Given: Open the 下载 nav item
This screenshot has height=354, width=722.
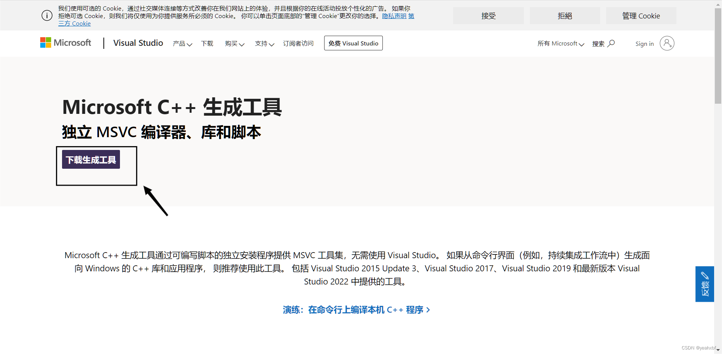Looking at the screenshot, I should (207, 44).
